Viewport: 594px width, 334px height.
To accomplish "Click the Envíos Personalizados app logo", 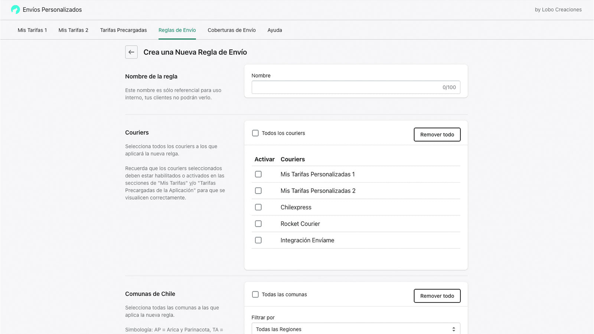I will (15, 9).
